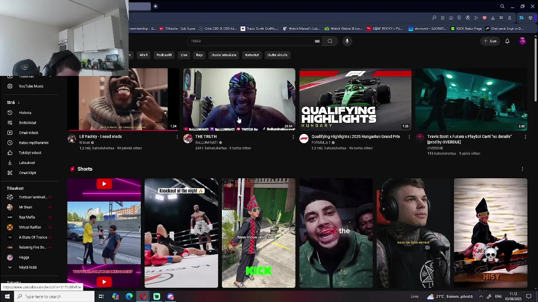538x302 pixels.
Task: Open the Knockout of the night Short
Action: click(181, 233)
